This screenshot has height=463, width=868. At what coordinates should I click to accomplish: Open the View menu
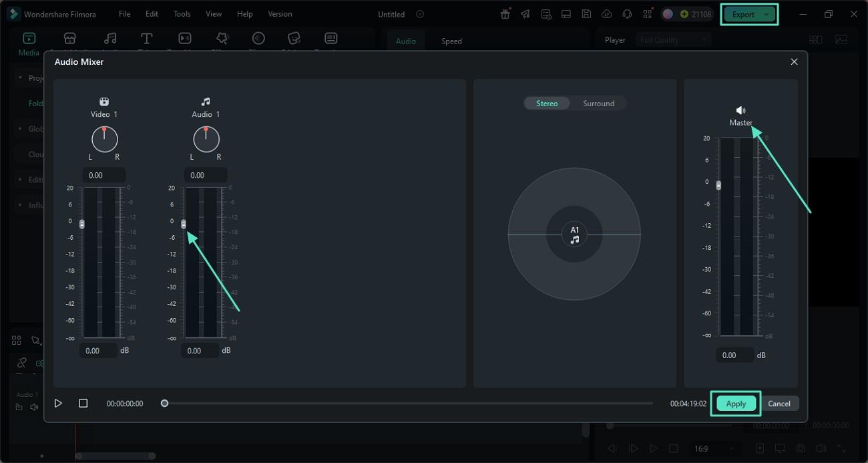214,14
